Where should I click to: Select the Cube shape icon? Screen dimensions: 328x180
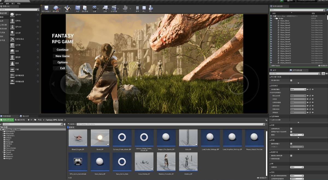pyautogui.click(x=12, y=45)
